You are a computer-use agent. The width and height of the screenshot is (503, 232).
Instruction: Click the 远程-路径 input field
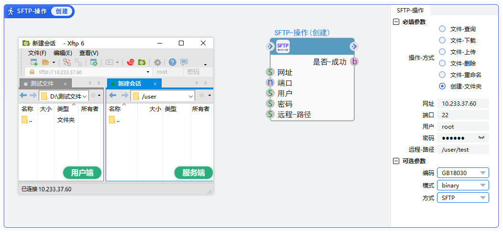[x=463, y=150]
